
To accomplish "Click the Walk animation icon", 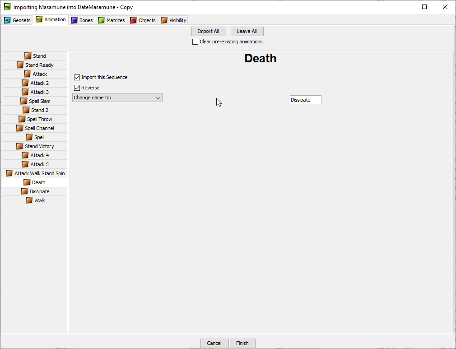I will (29, 200).
